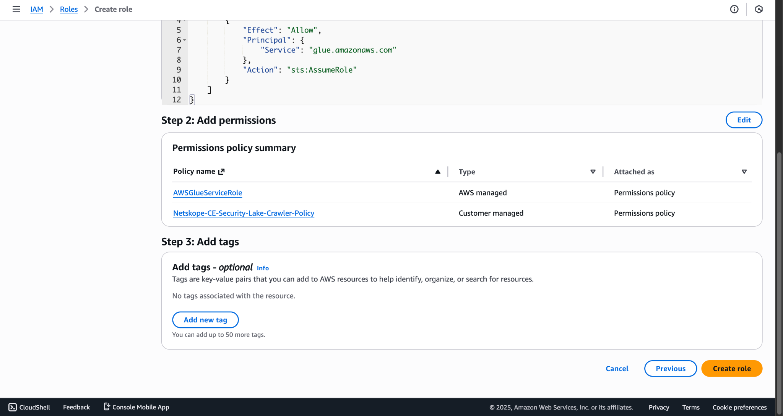Click the CloudShell terminal icon
This screenshot has height=416, width=783.
tap(13, 407)
